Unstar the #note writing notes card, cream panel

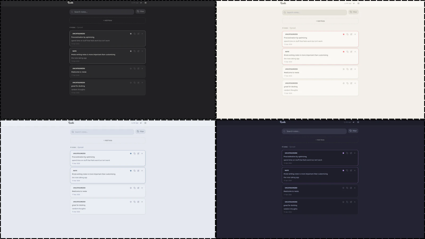(343, 52)
